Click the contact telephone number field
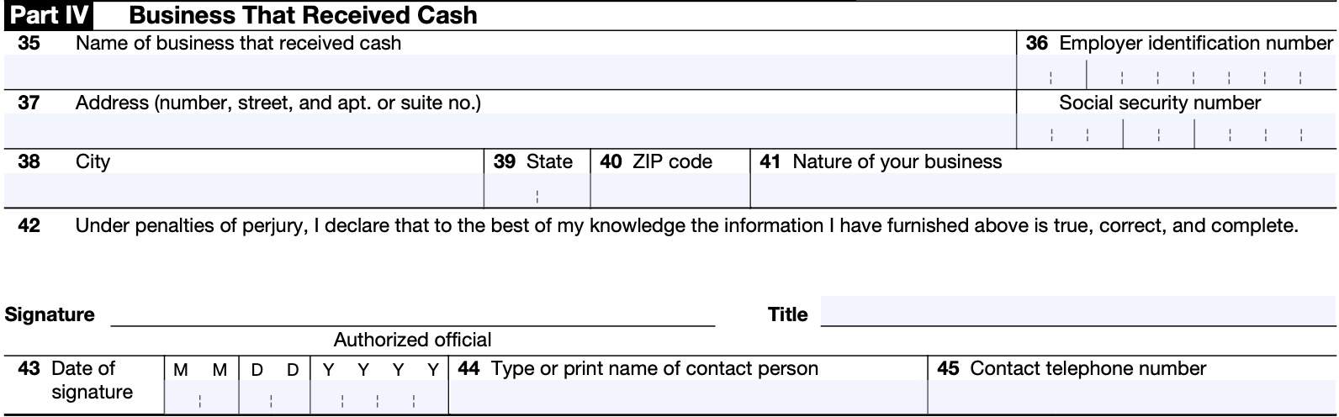Viewport: 1339px width, 417px height. (1131, 397)
